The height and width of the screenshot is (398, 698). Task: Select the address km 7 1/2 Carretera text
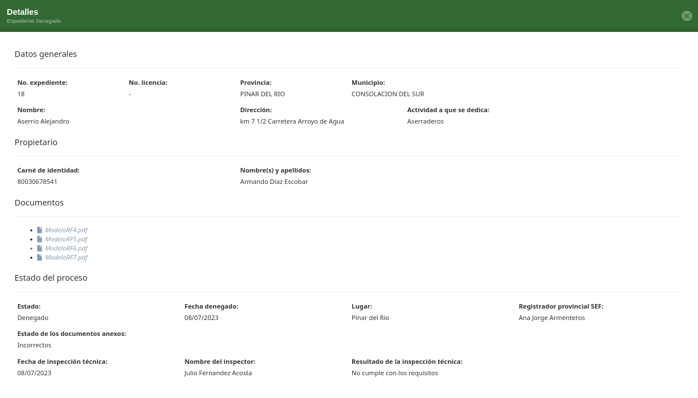[x=292, y=121]
